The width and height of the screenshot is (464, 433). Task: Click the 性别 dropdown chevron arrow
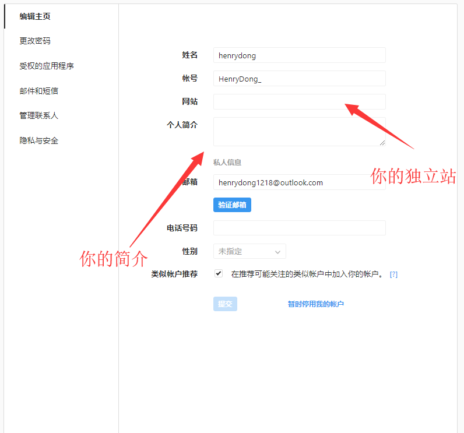(x=277, y=252)
